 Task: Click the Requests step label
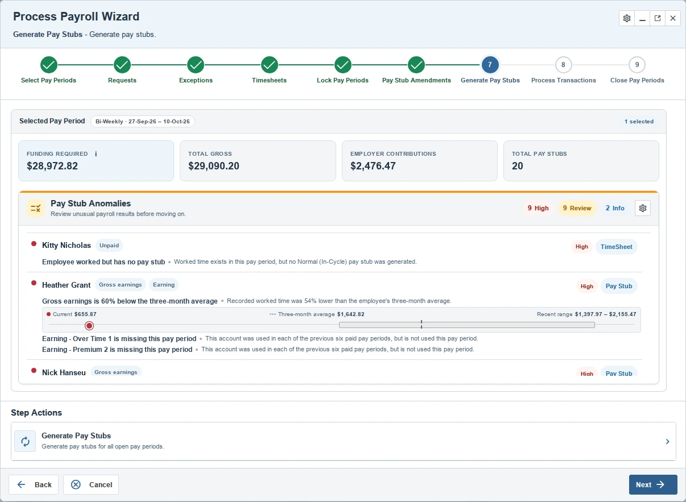[122, 80]
